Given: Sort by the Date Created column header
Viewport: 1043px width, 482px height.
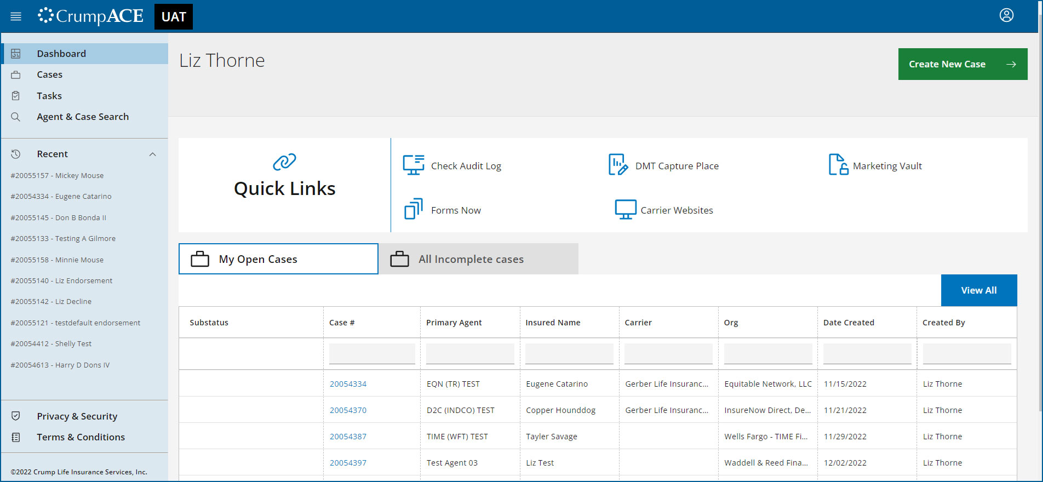Looking at the screenshot, I should pyautogui.click(x=849, y=323).
